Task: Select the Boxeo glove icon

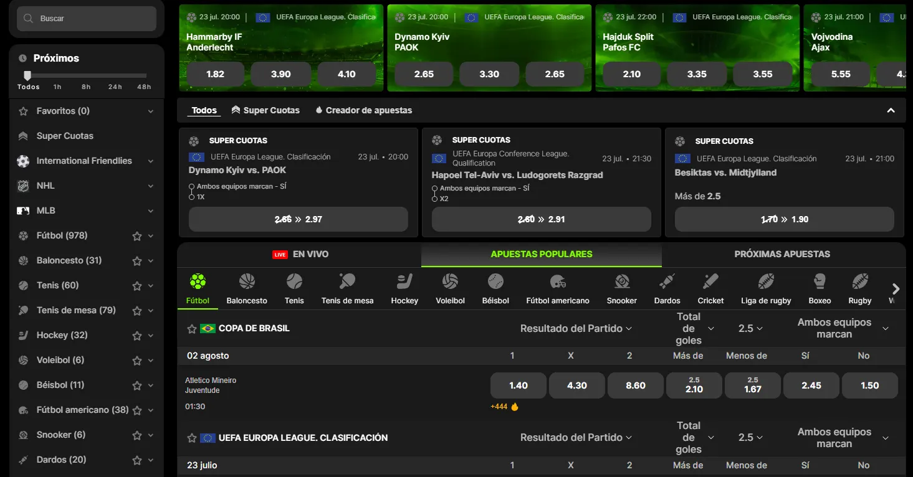Action: [820, 281]
